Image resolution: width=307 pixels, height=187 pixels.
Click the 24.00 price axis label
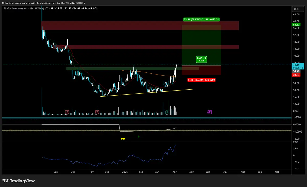(x=296, y=83)
